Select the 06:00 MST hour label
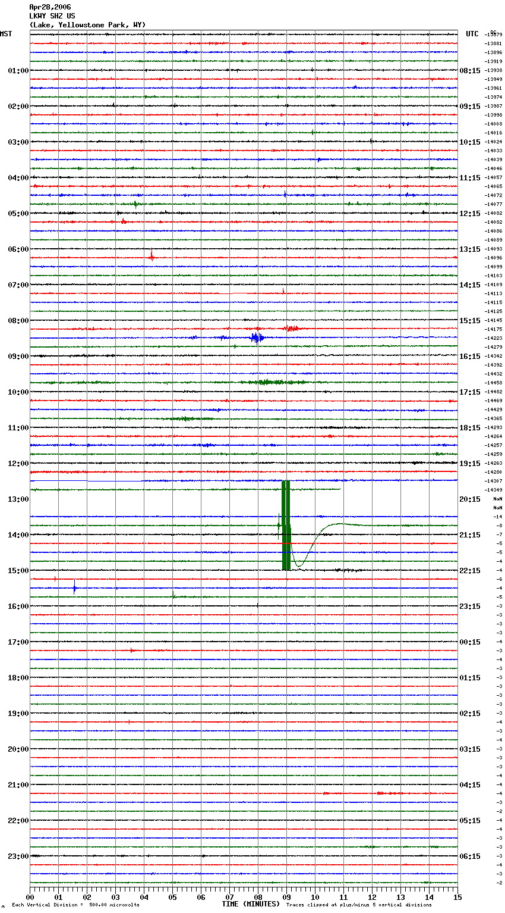Image resolution: width=505 pixels, height=913 pixels. tap(18, 249)
